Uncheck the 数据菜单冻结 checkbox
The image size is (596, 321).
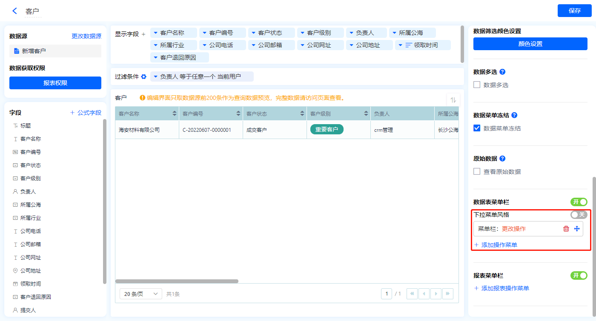477,128
